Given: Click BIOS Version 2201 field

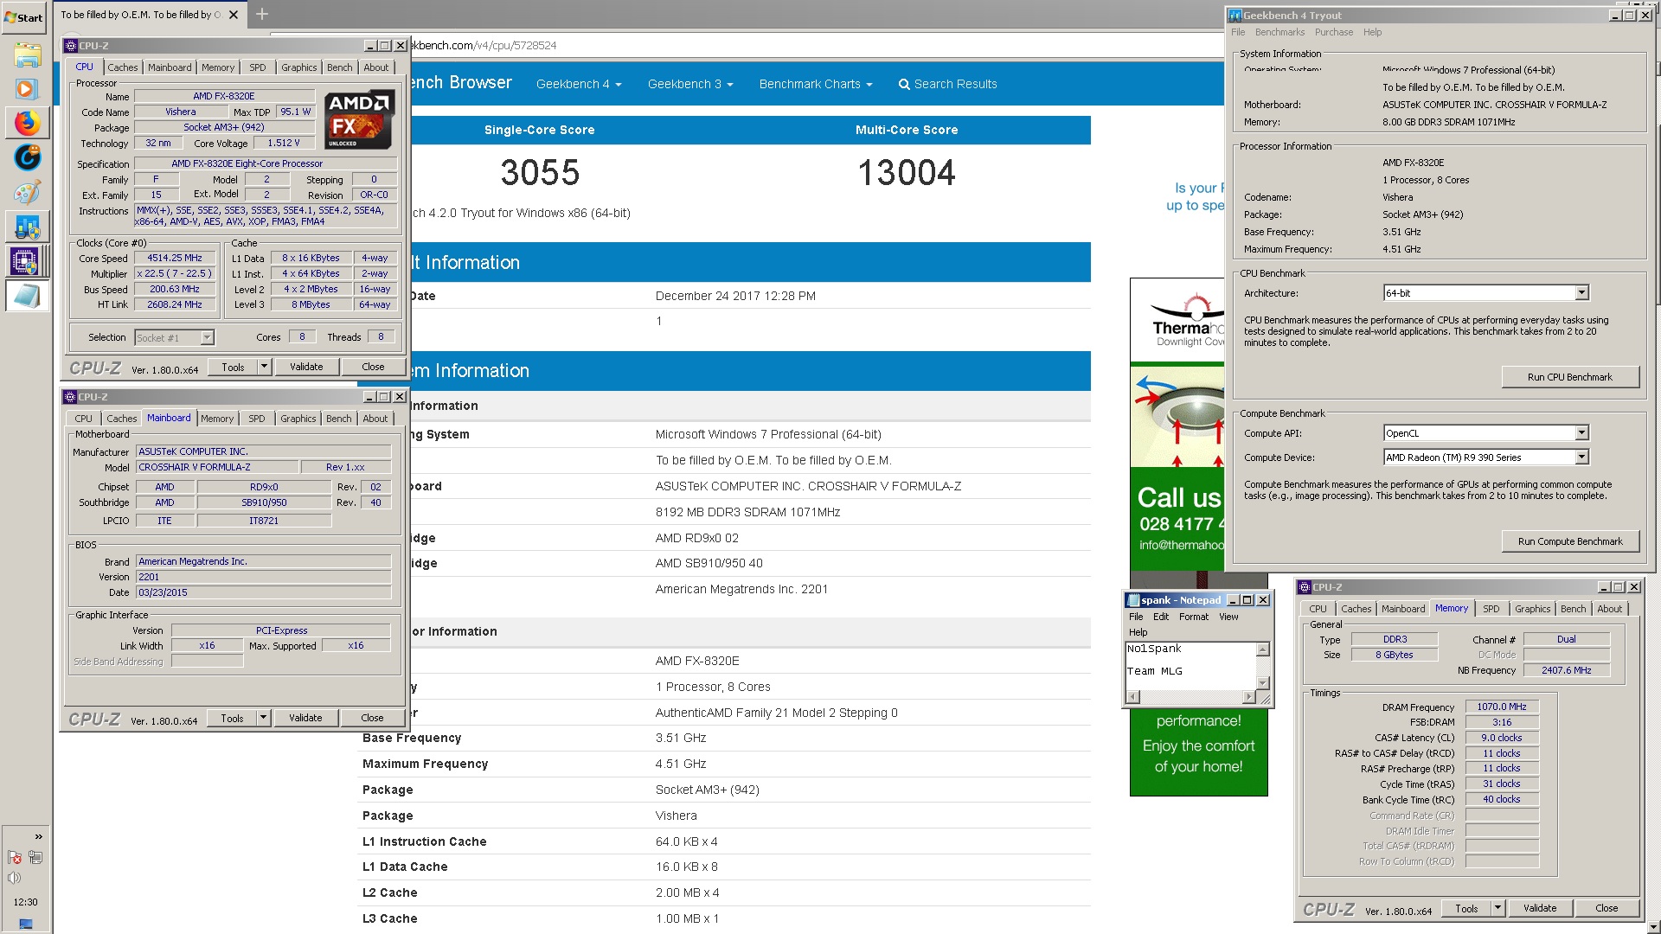Looking at the screenshot, I should point(264,577).
